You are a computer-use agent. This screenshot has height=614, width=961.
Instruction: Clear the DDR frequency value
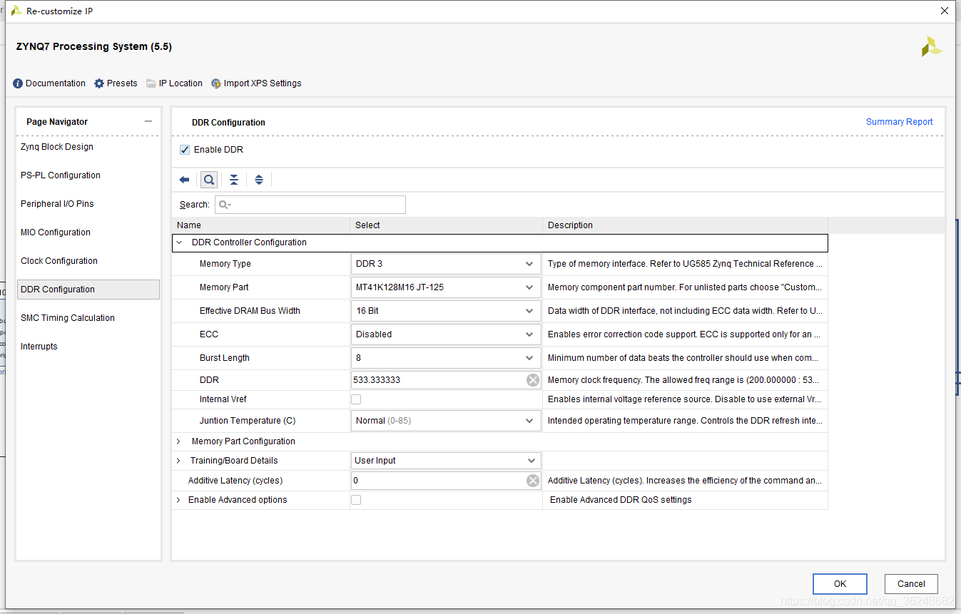pyautogui.click(x=532, y=380)
